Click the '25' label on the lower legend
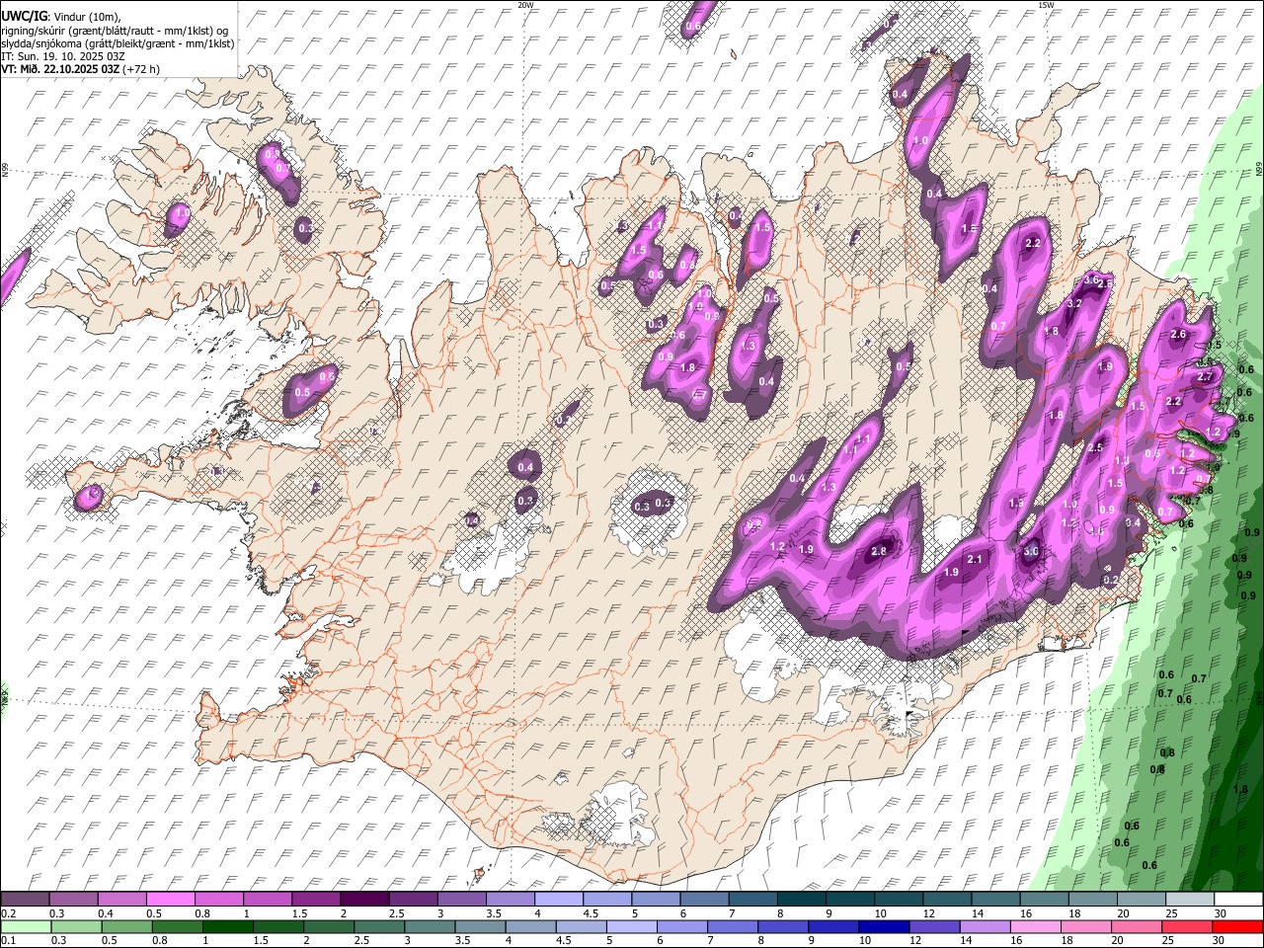This screenshot has height=948, width=1264. 1168,940
